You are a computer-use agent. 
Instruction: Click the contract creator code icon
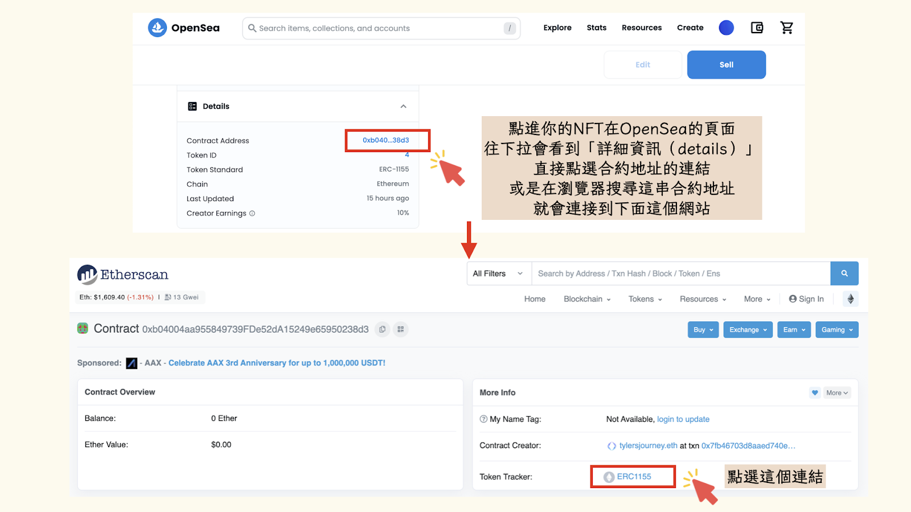tap(612, 446)
